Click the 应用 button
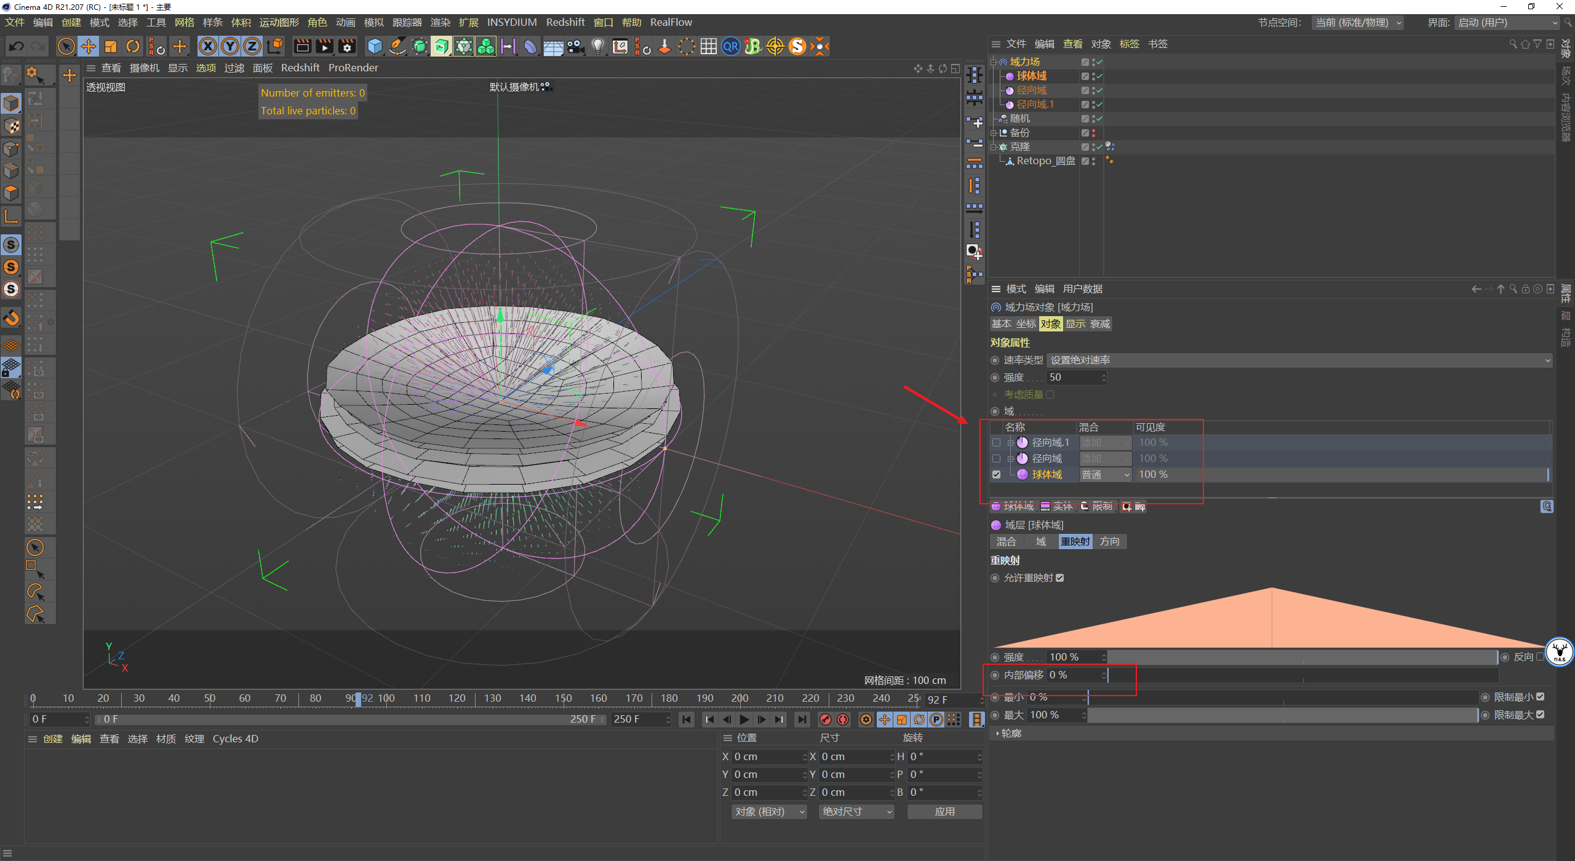This screenshot has width=1575, height=861. click(x=944, y=812)
